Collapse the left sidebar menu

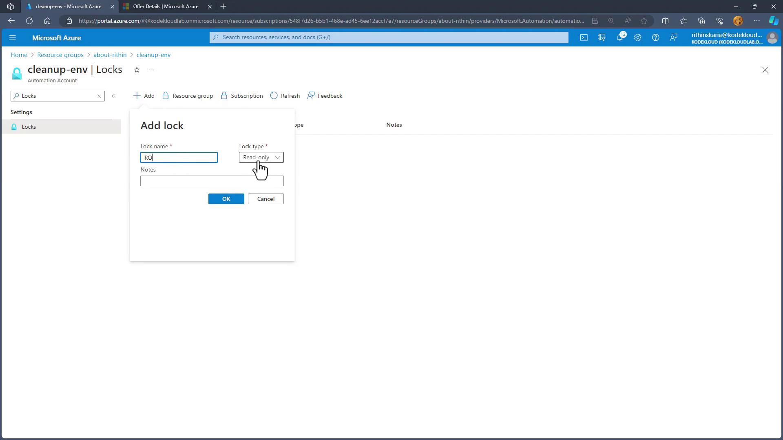114,96
